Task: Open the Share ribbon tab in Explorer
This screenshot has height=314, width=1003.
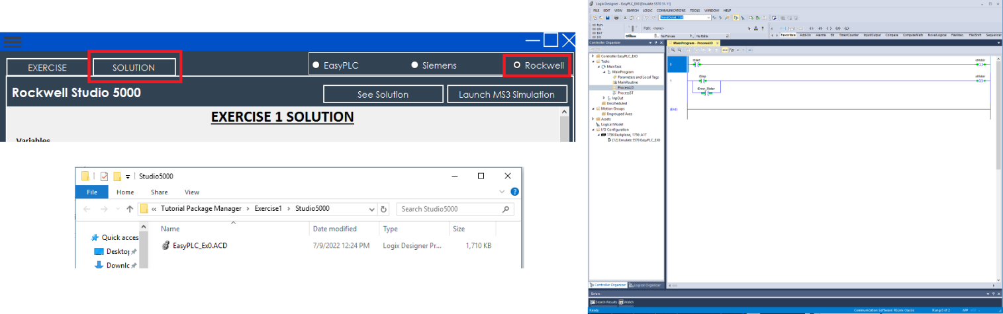Action: coord(159,192)
